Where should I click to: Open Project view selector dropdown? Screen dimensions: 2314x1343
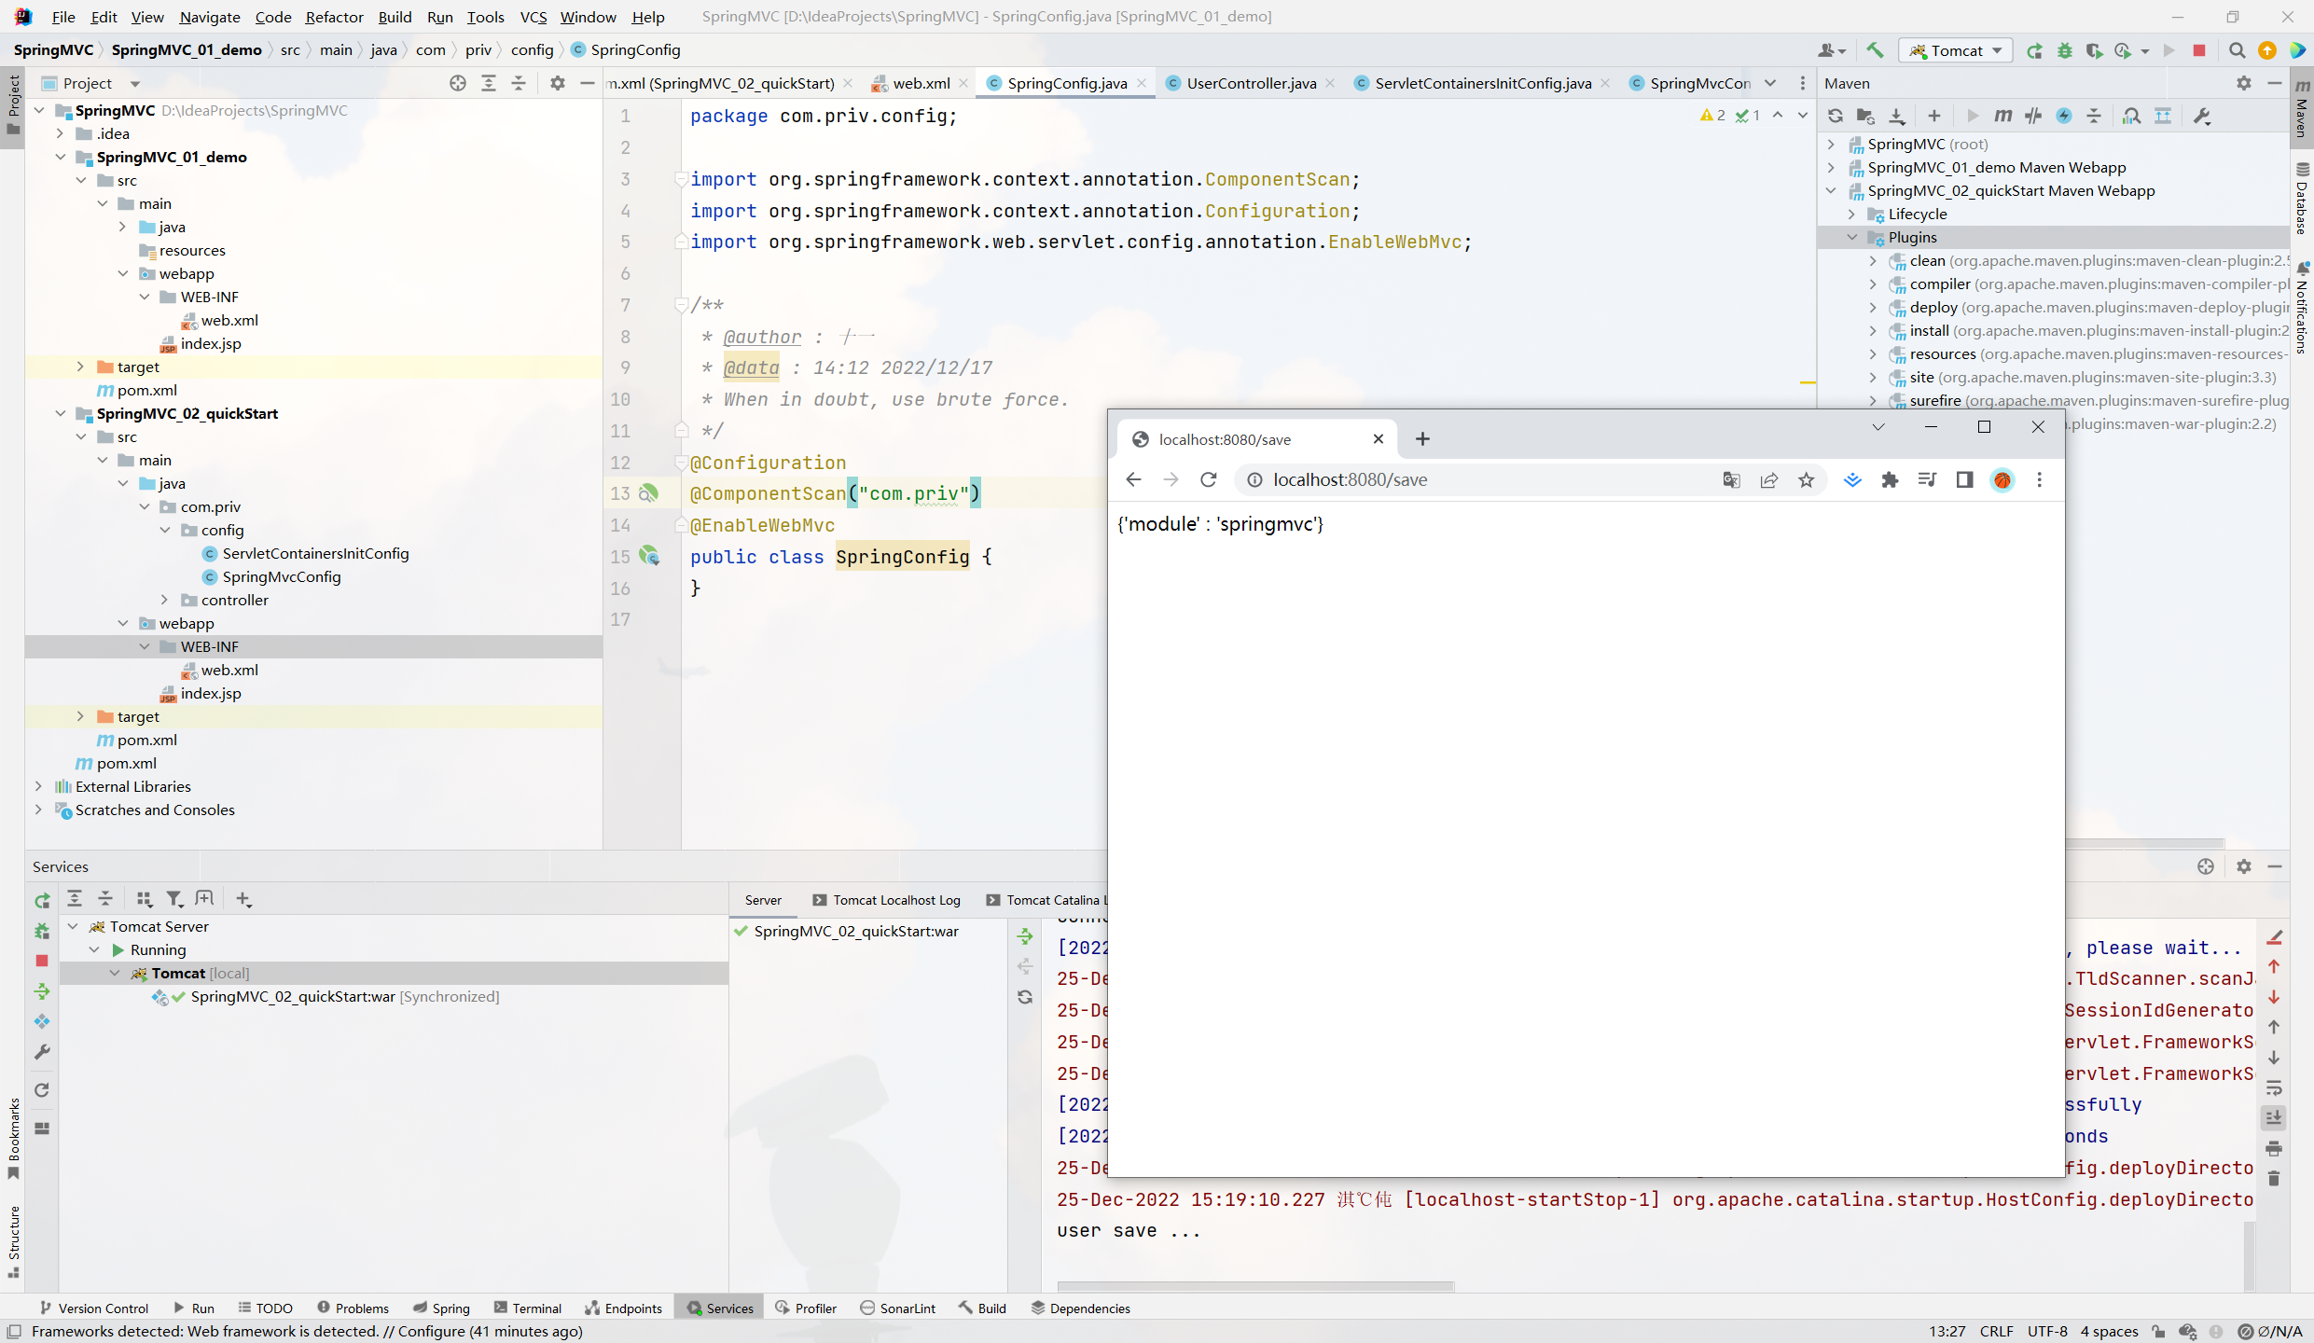(134, 84)
